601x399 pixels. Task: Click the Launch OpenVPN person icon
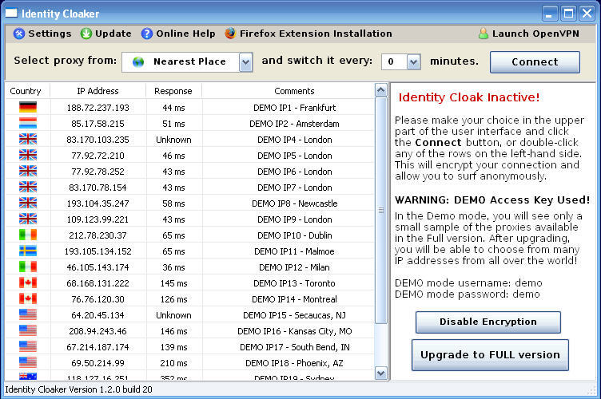coord(484,34)
